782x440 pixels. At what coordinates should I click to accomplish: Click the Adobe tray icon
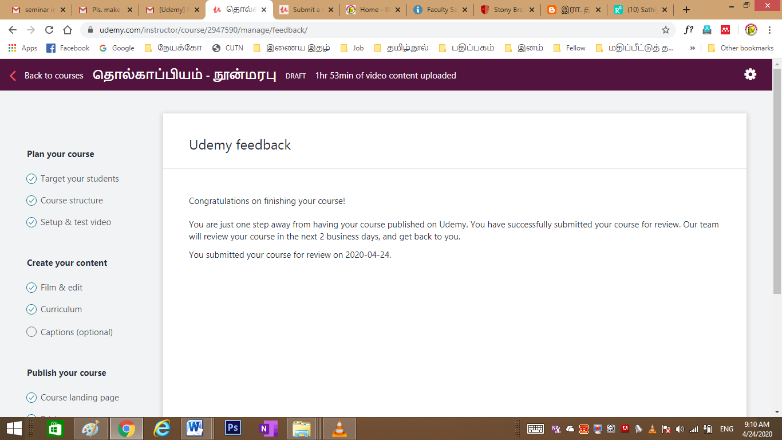pos(625,429)
